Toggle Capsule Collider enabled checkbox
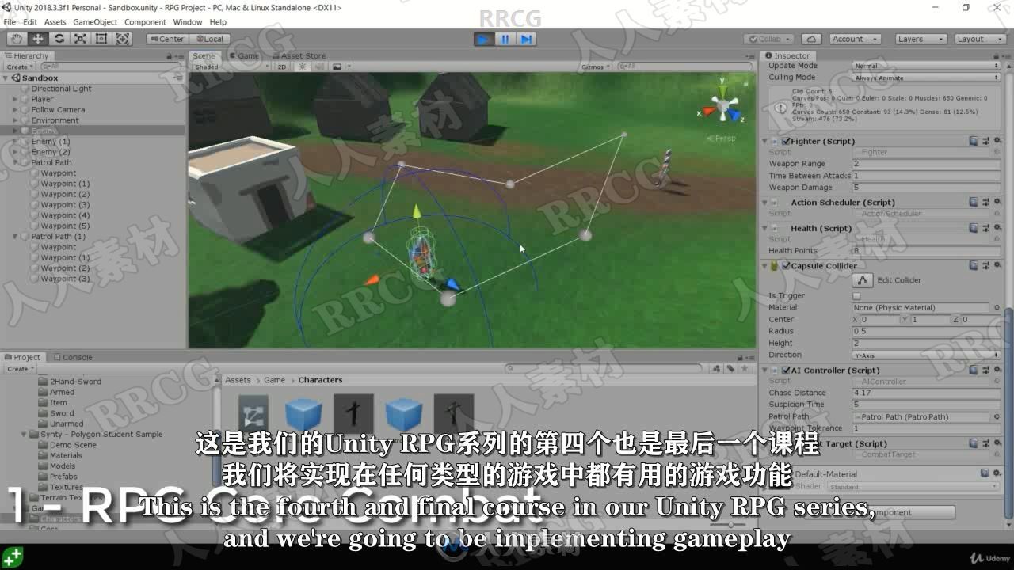Image resolution: width=1014 pixels, height=570 pixels. tap(786, 266)
